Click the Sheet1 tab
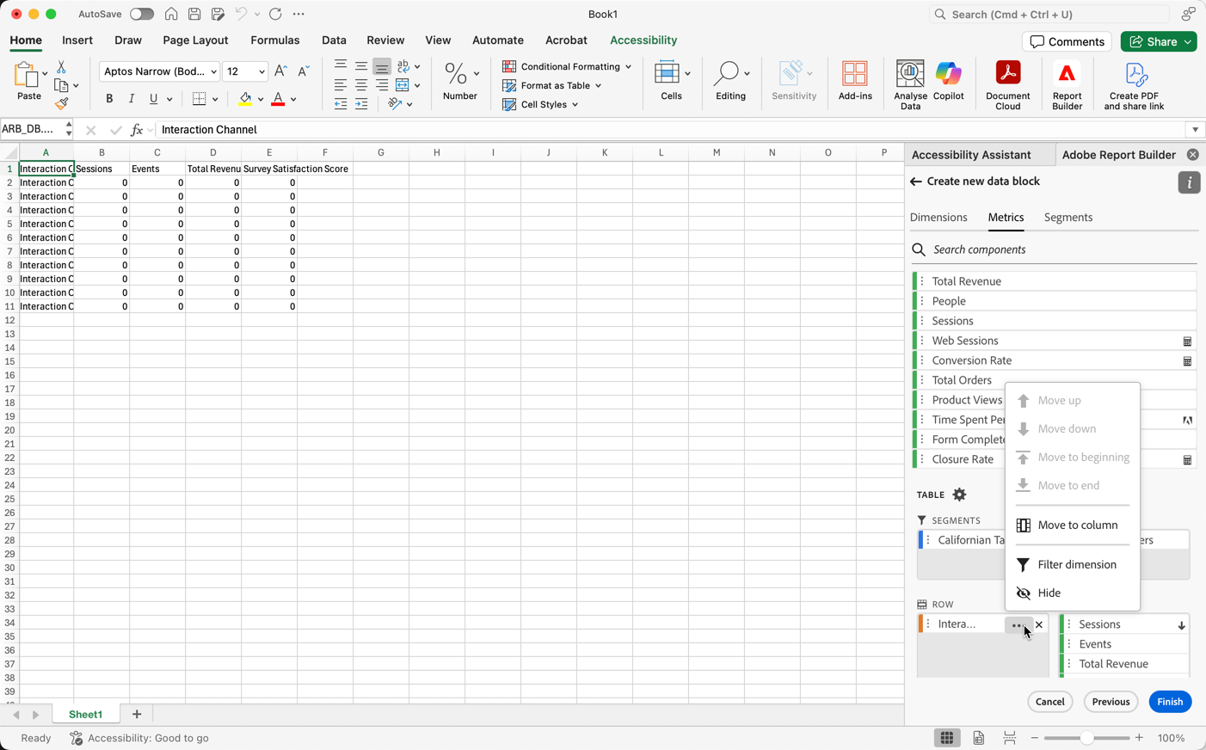 coord(85,715)
